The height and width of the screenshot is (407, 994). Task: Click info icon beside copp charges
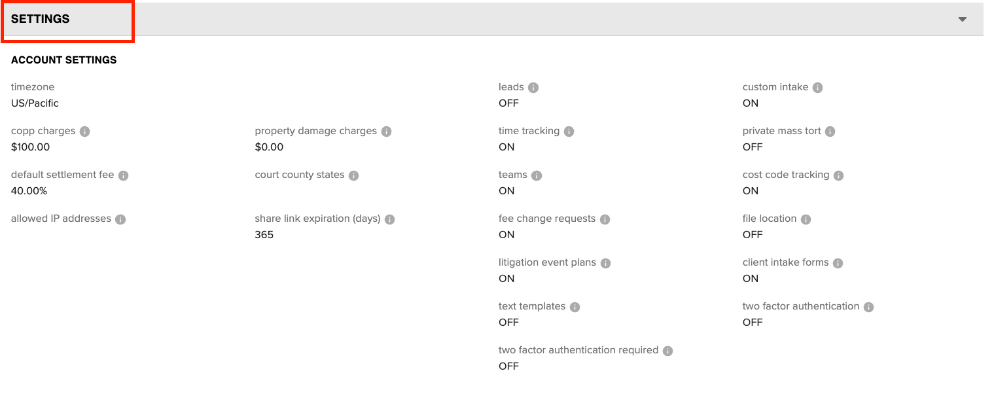coord(84,132)
